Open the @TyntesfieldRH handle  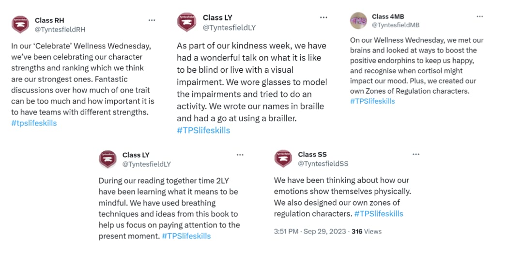60,29
